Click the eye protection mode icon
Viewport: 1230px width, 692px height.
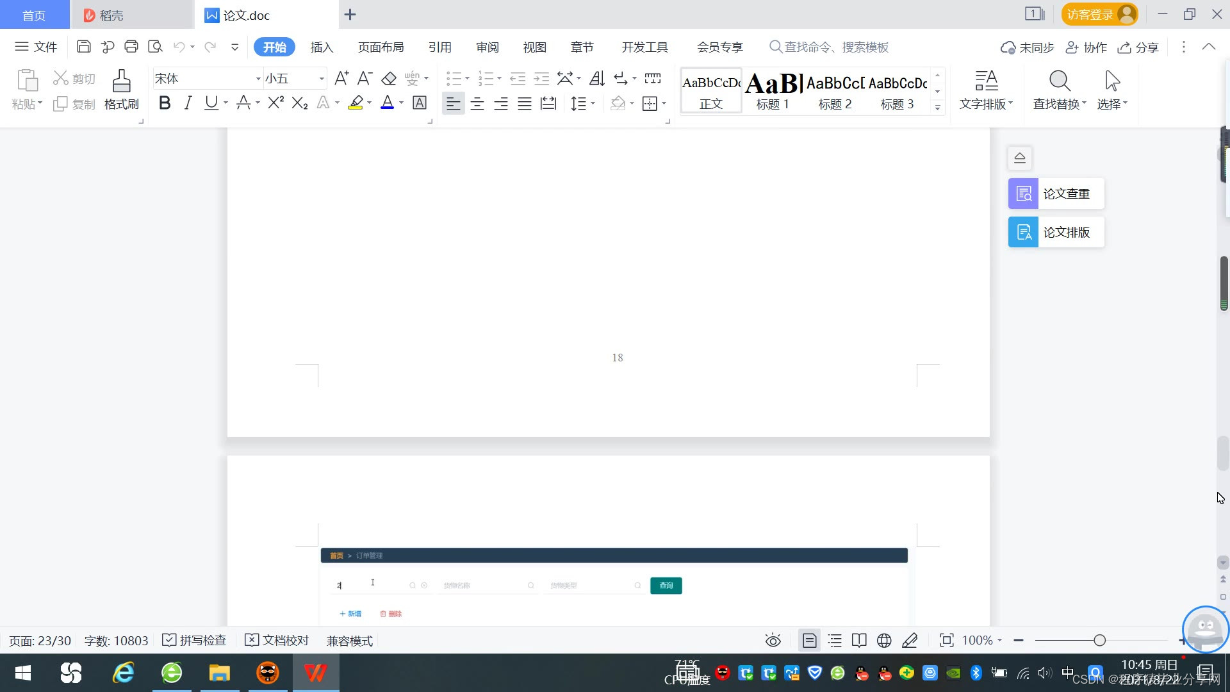(773, 640)
